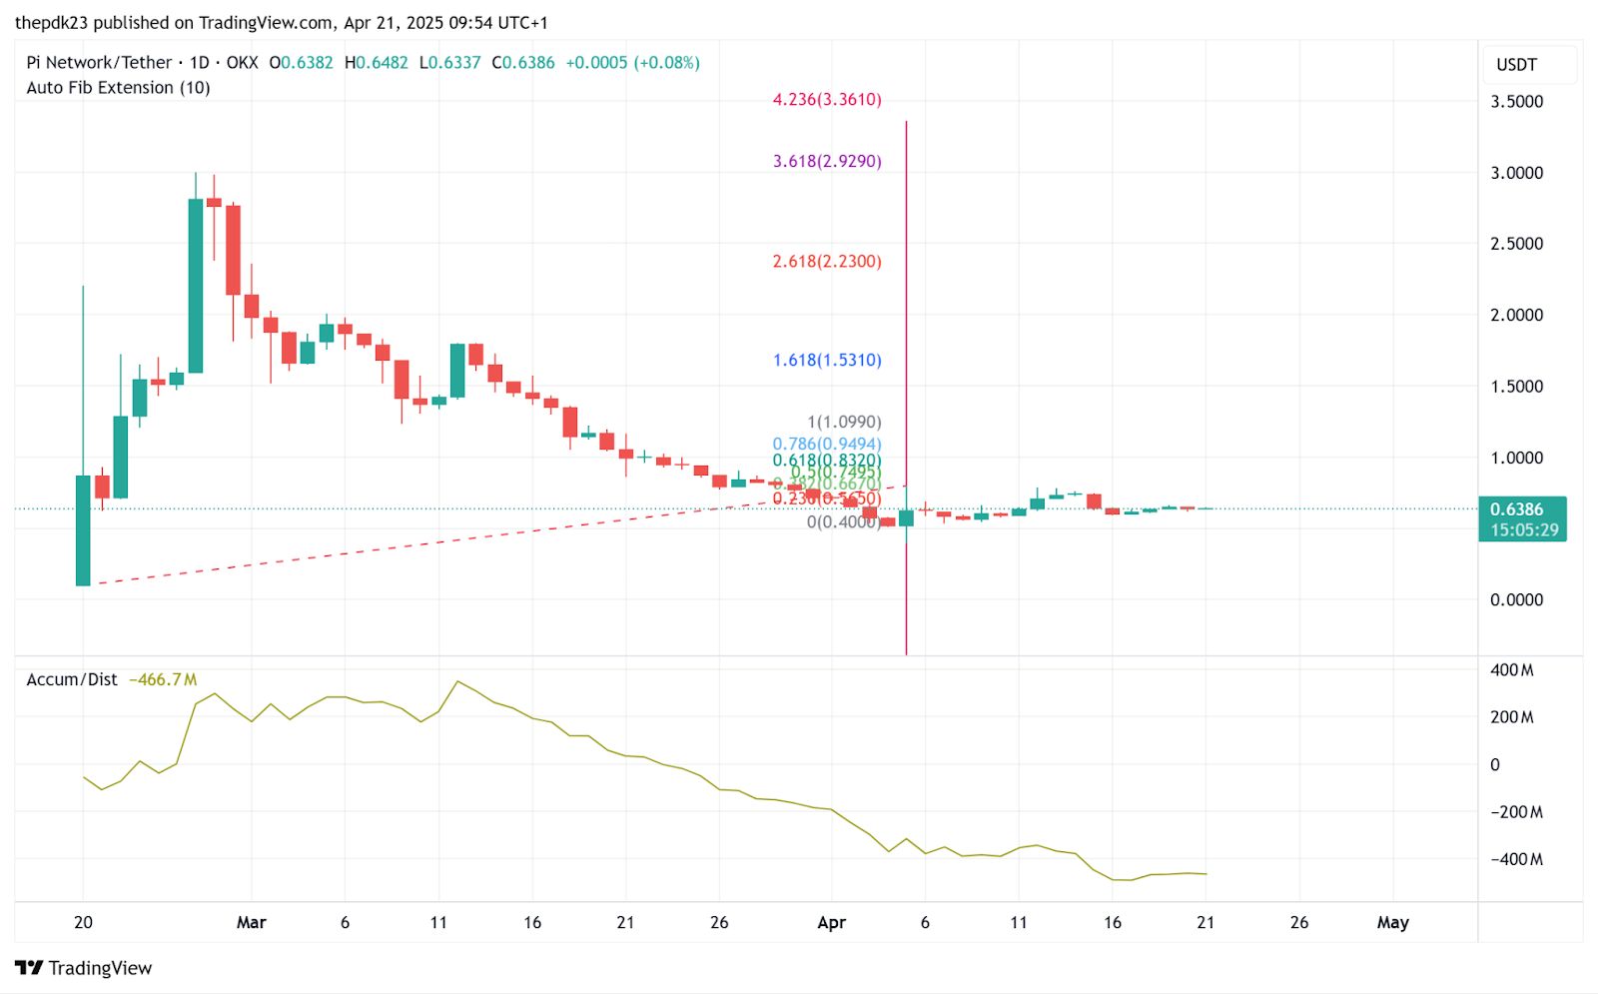Click the Accum/Dist indicator label
This screenshot has width=1598, height=994.
(72, 679)
